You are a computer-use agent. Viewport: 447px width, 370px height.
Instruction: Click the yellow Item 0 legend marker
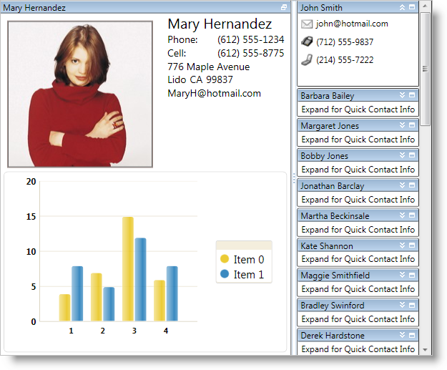(x=225, y=259)
